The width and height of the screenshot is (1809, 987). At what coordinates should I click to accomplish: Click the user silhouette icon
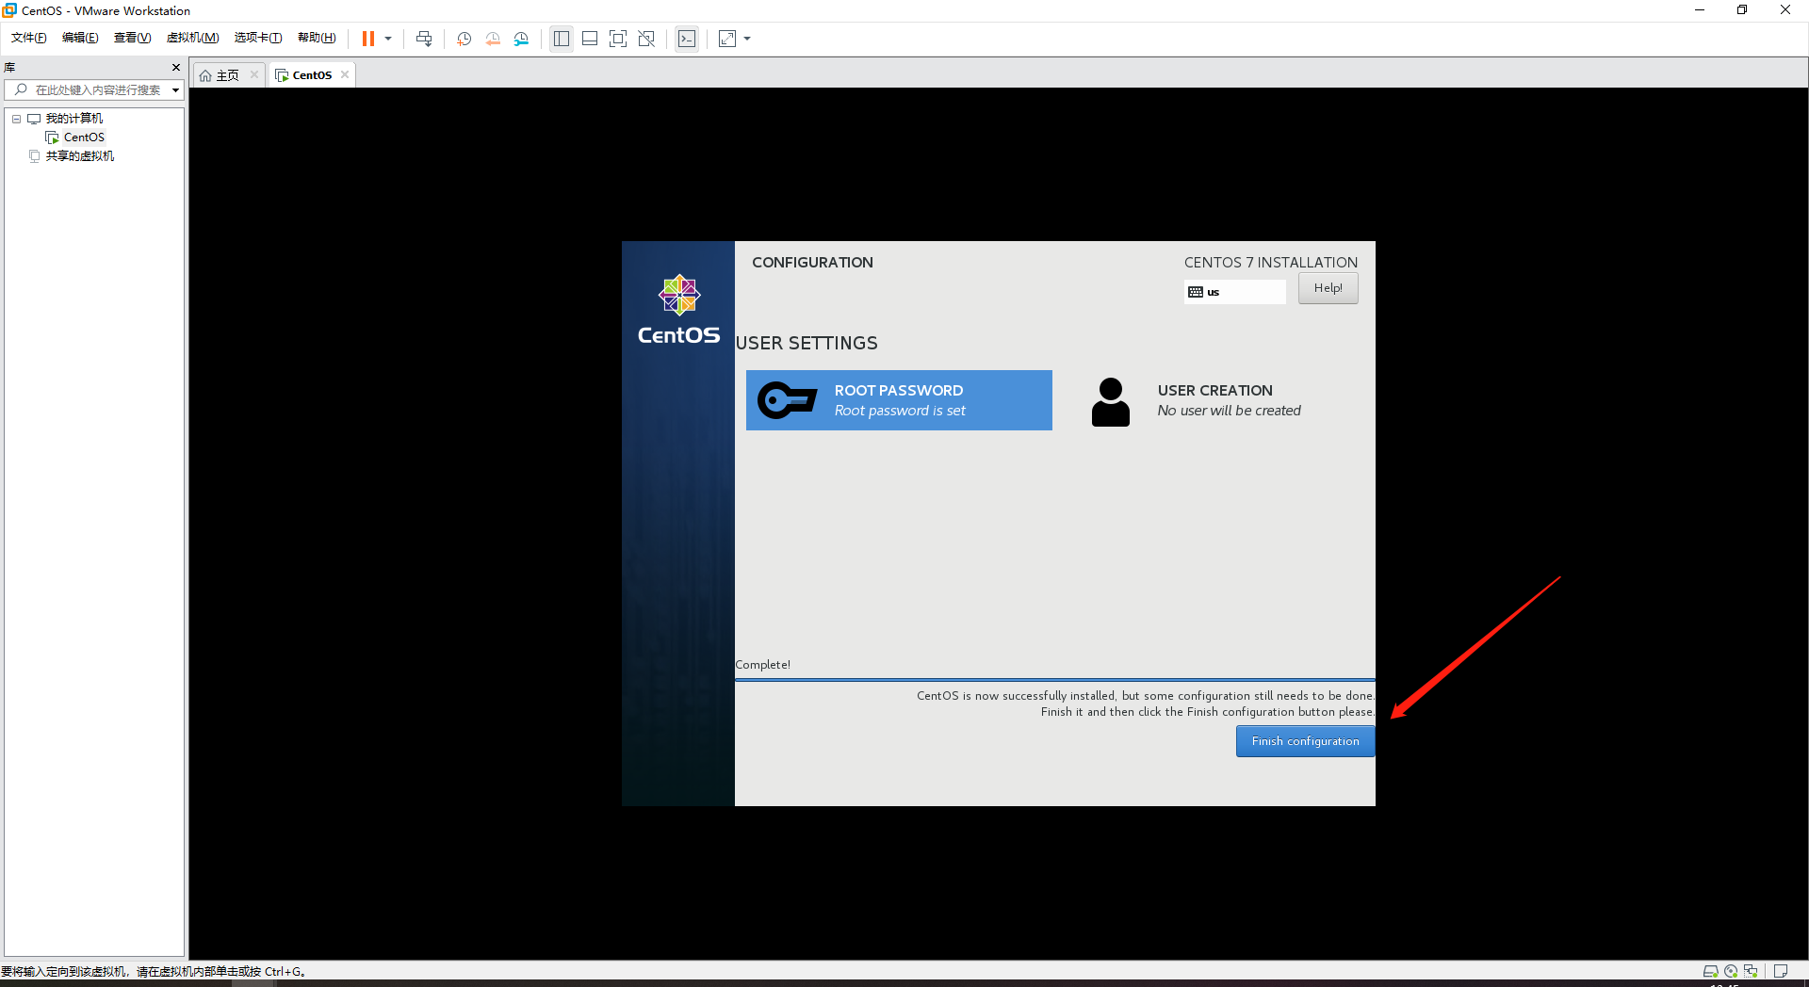pyautogui.click(x=1110, y=402)
